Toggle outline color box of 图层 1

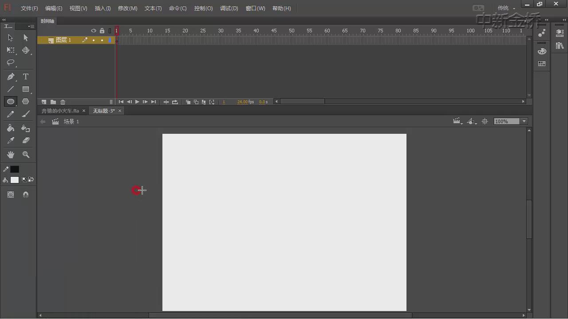(x=110, y=40)
